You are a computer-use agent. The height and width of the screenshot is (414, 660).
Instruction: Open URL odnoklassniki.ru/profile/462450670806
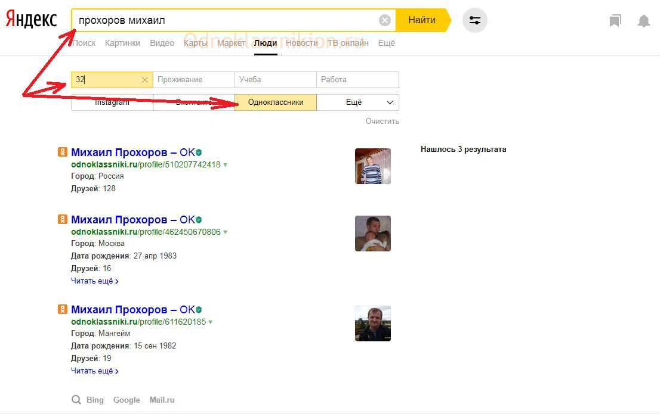click(146, 232)
